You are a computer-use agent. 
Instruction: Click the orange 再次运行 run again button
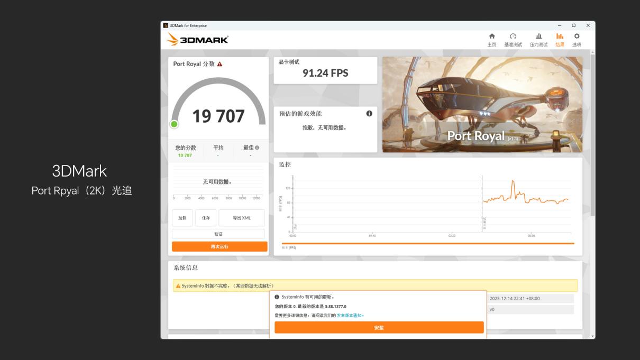(x=220, y=246)
